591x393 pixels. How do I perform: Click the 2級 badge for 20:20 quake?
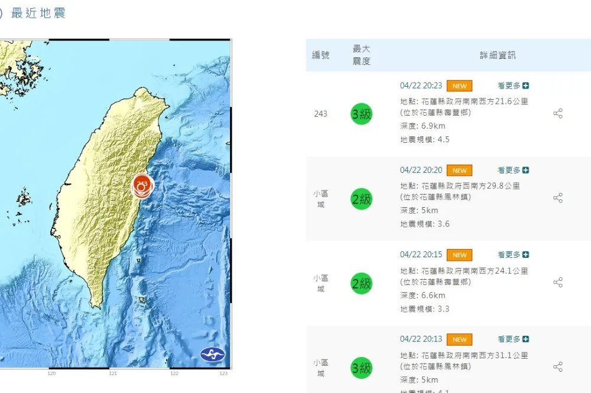pos(362,199)
